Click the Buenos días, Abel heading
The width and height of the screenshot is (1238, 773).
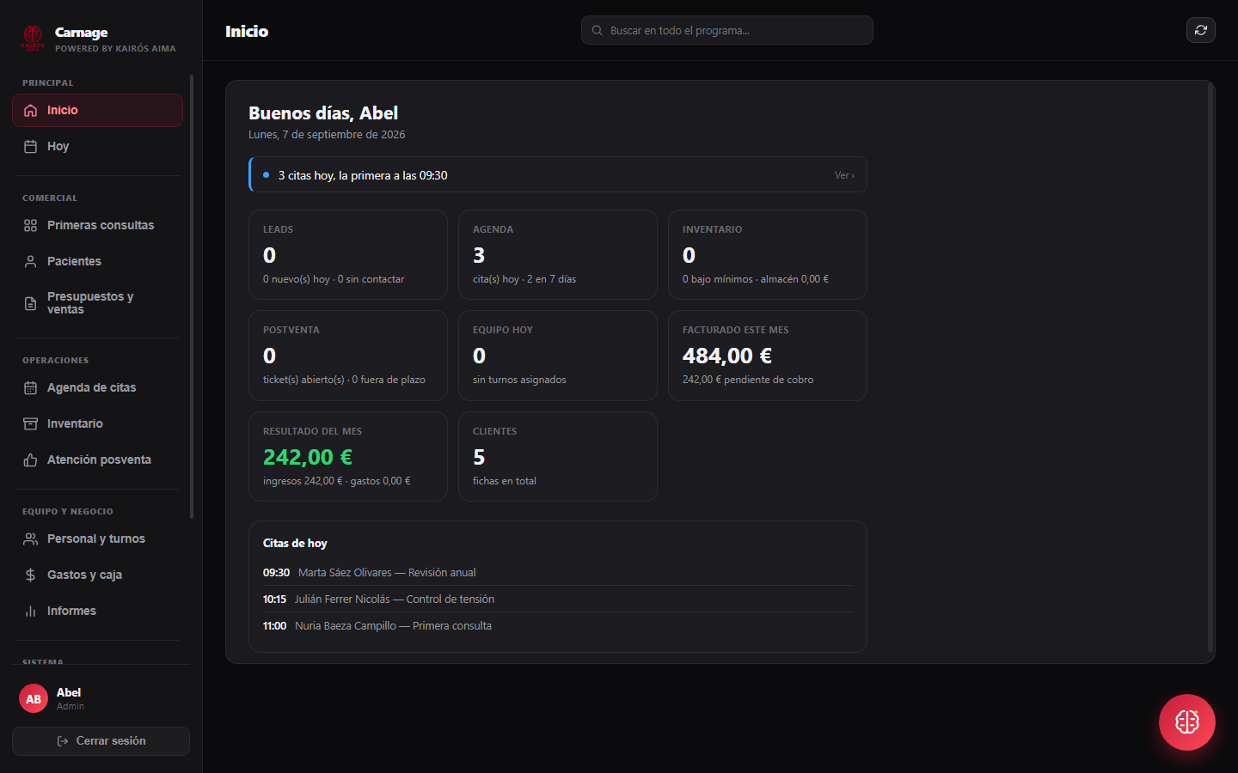click(x=323, y=113)
